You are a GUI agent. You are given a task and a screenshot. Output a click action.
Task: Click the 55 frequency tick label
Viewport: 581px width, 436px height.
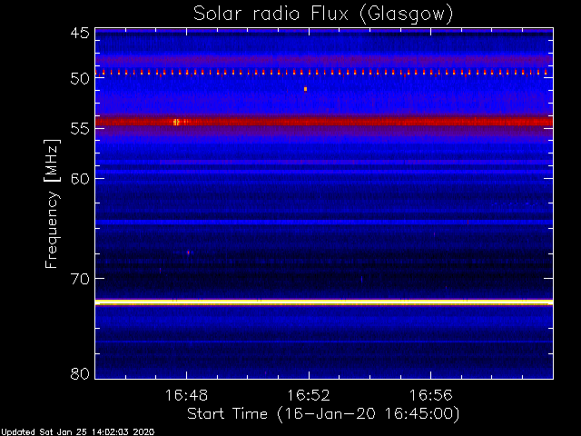tap(80, 129)
